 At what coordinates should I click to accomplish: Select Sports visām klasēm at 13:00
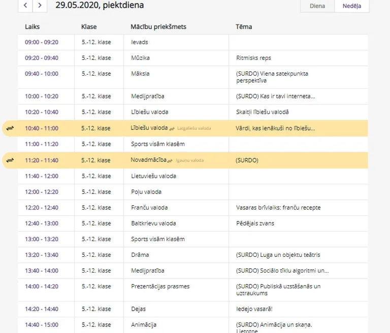[158, 239]
